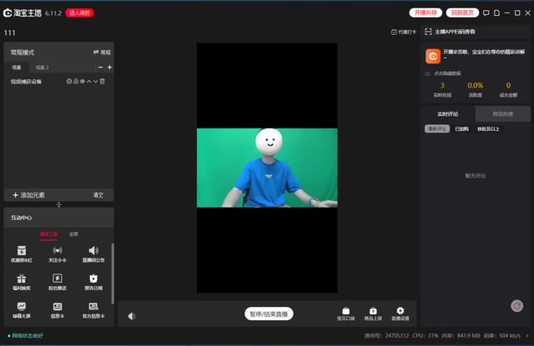
Task: Click the 商品上架 product listing icon
Action: pos(373,313)
